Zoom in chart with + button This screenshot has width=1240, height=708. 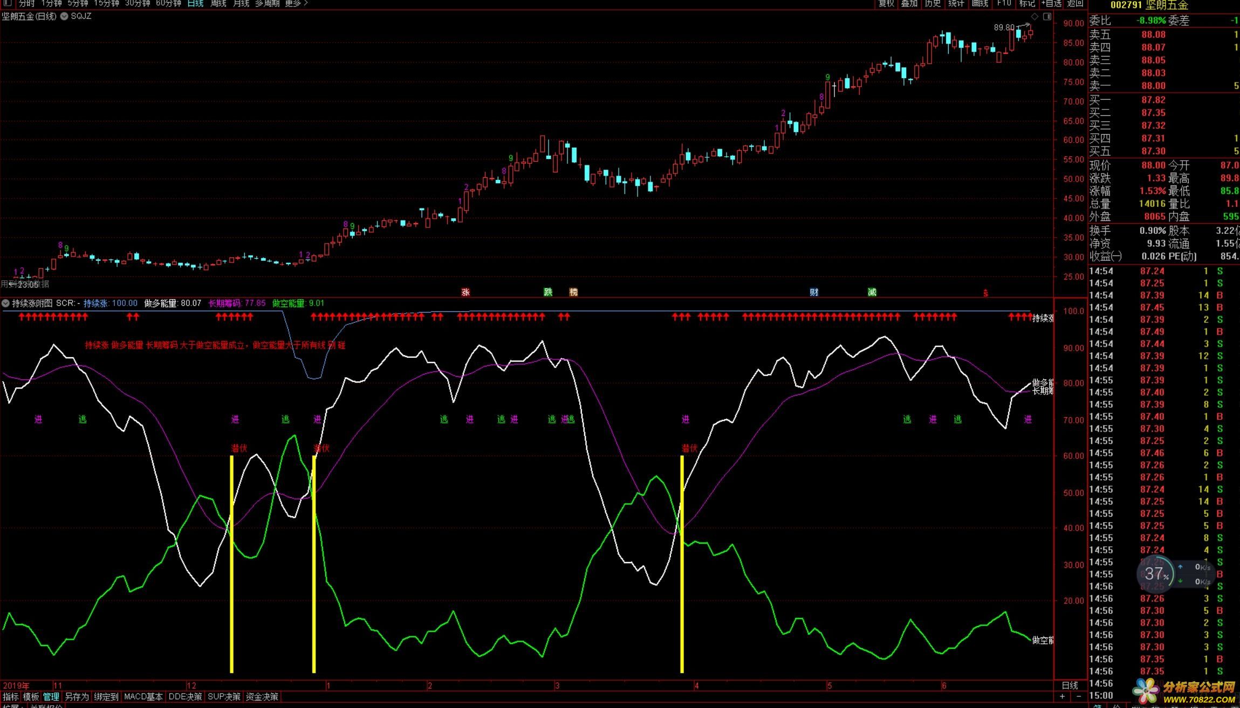[x=1062, y=697]
